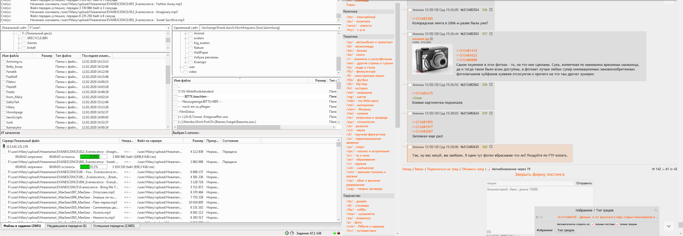Click the Hilary folder icon in local list
Viewport: 683px width, 236px height.
click(x=4, y=107)
